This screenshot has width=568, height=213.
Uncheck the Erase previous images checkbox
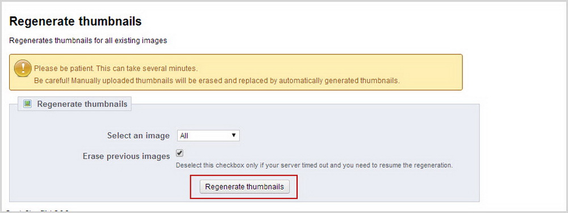point(179,153)
